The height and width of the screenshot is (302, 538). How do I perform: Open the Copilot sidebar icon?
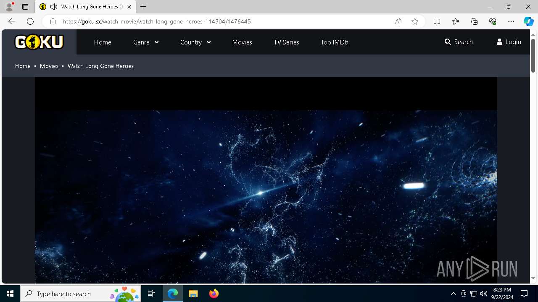pos(528,21)
